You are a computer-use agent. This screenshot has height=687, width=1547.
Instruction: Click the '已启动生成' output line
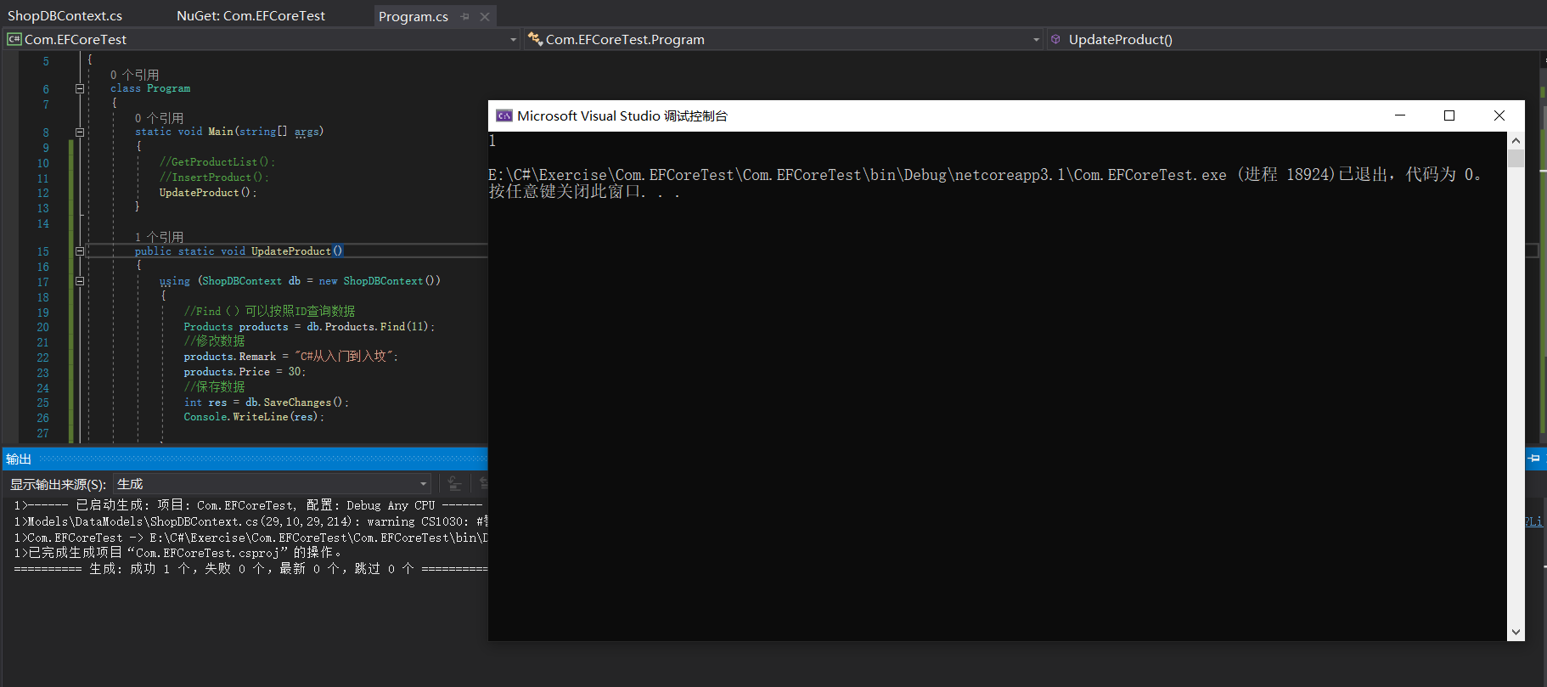(x=248, y=505)
